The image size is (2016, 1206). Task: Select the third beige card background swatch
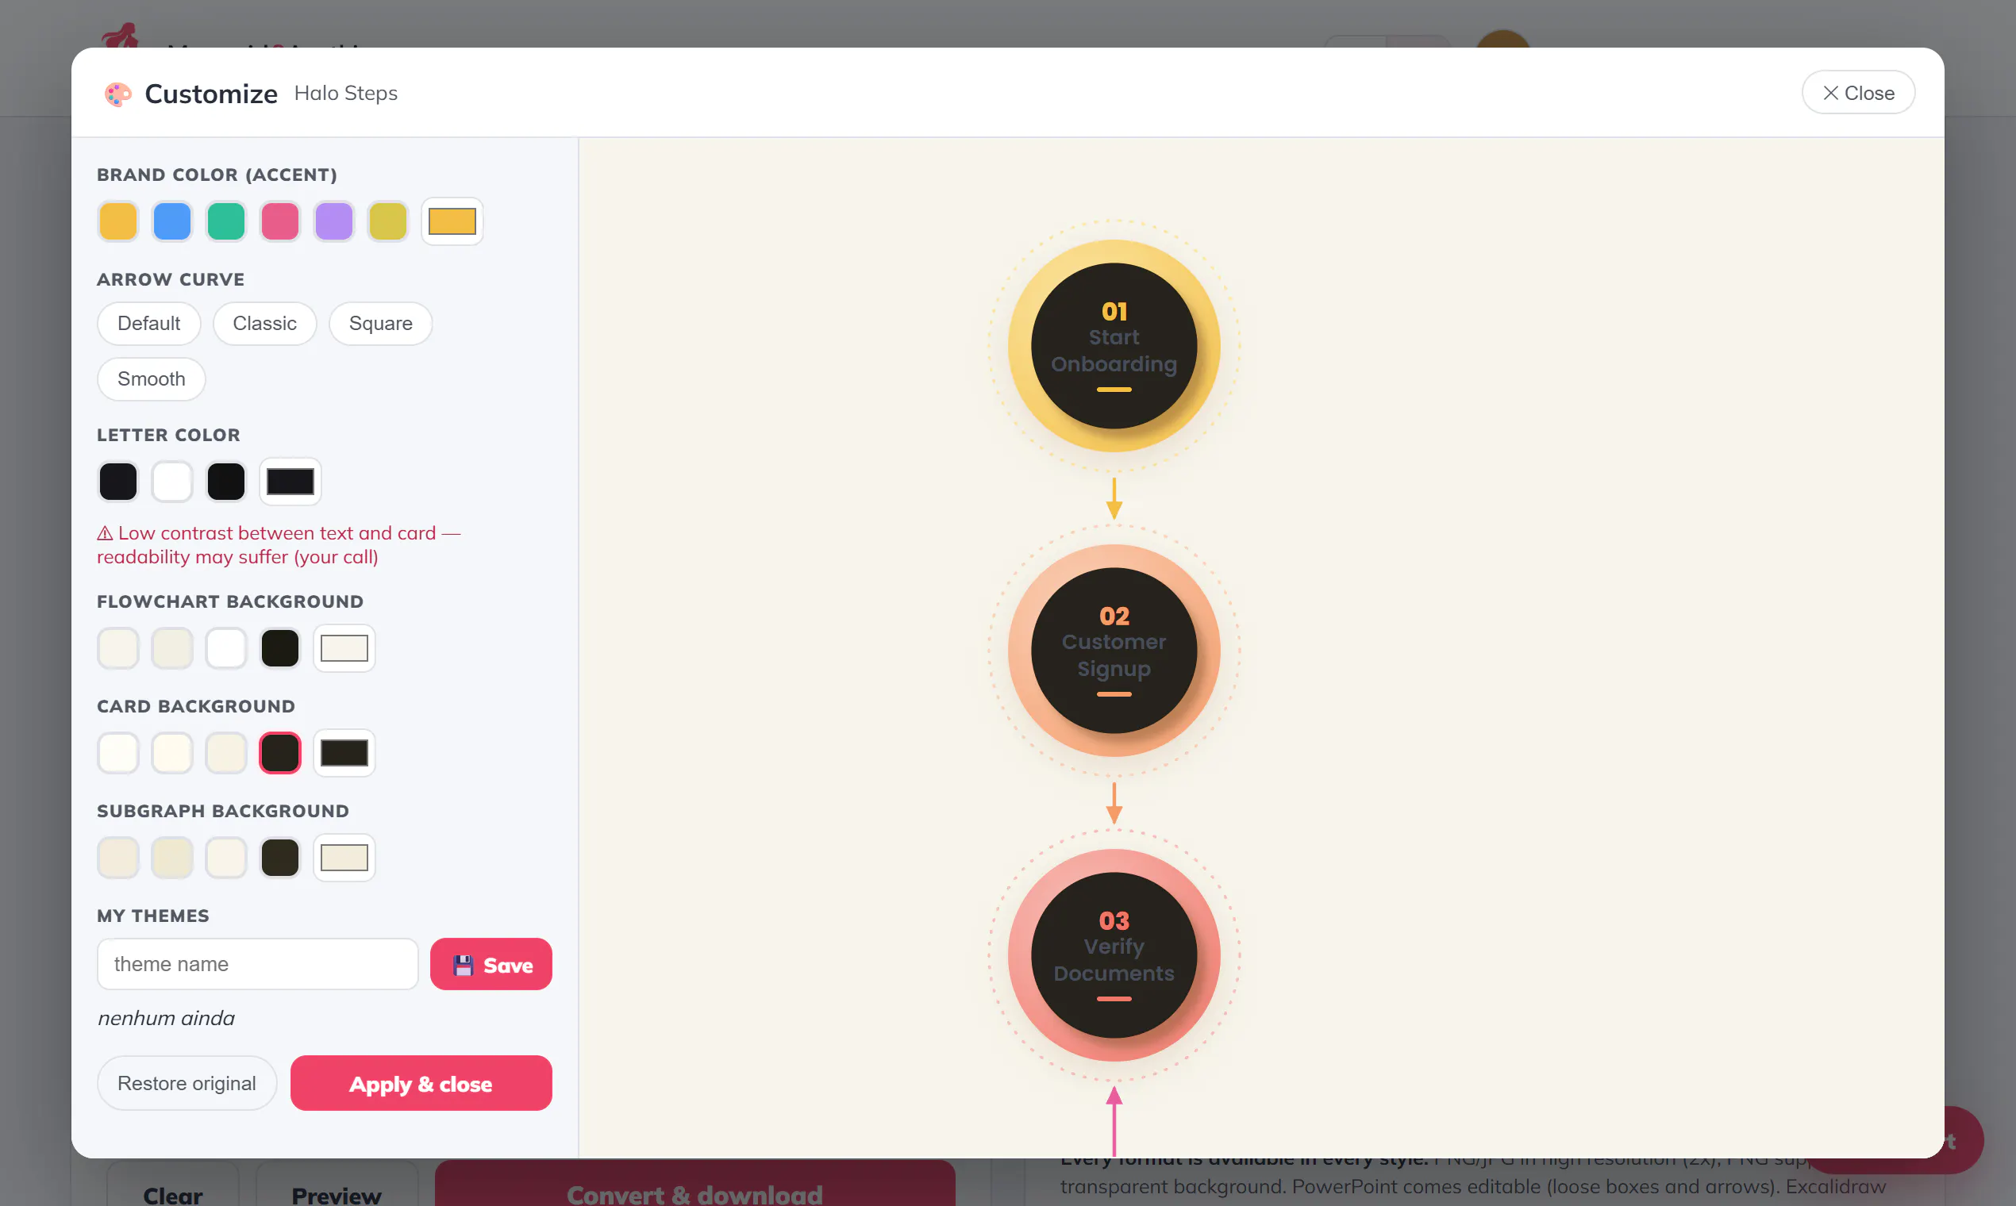pos(226,753)
